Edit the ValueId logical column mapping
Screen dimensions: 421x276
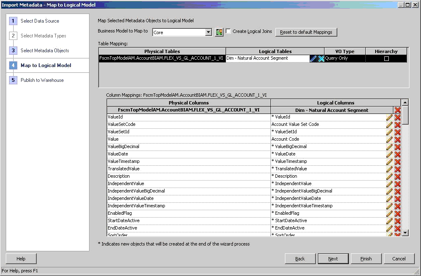[389, 117]
